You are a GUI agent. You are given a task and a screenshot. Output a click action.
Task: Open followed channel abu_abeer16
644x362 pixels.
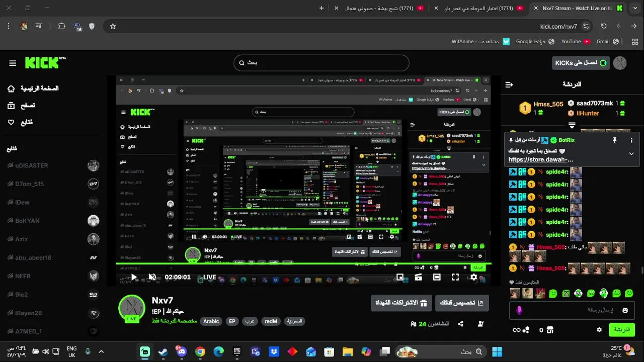tap(53, 257)
